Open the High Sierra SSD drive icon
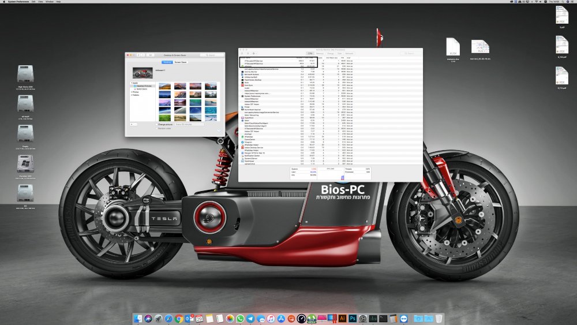This screenshot has height=325, width=577. (25, 74)
